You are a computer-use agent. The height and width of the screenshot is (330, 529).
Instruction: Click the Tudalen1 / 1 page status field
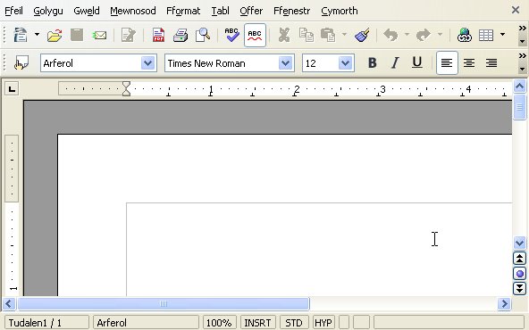click(46, 323)
